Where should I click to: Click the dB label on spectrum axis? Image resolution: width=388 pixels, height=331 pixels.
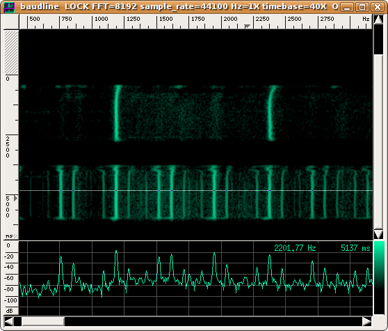[x=10, y=311]
